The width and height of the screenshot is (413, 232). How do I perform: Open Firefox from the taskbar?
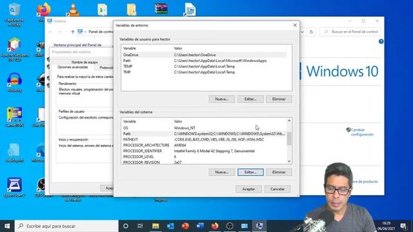[215, 226]
